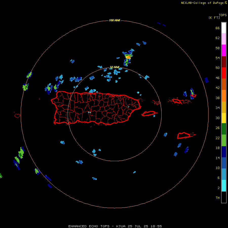Click the black TH threshold legend swatch
This screenshot has height=228, width=228.
[224, 197]
